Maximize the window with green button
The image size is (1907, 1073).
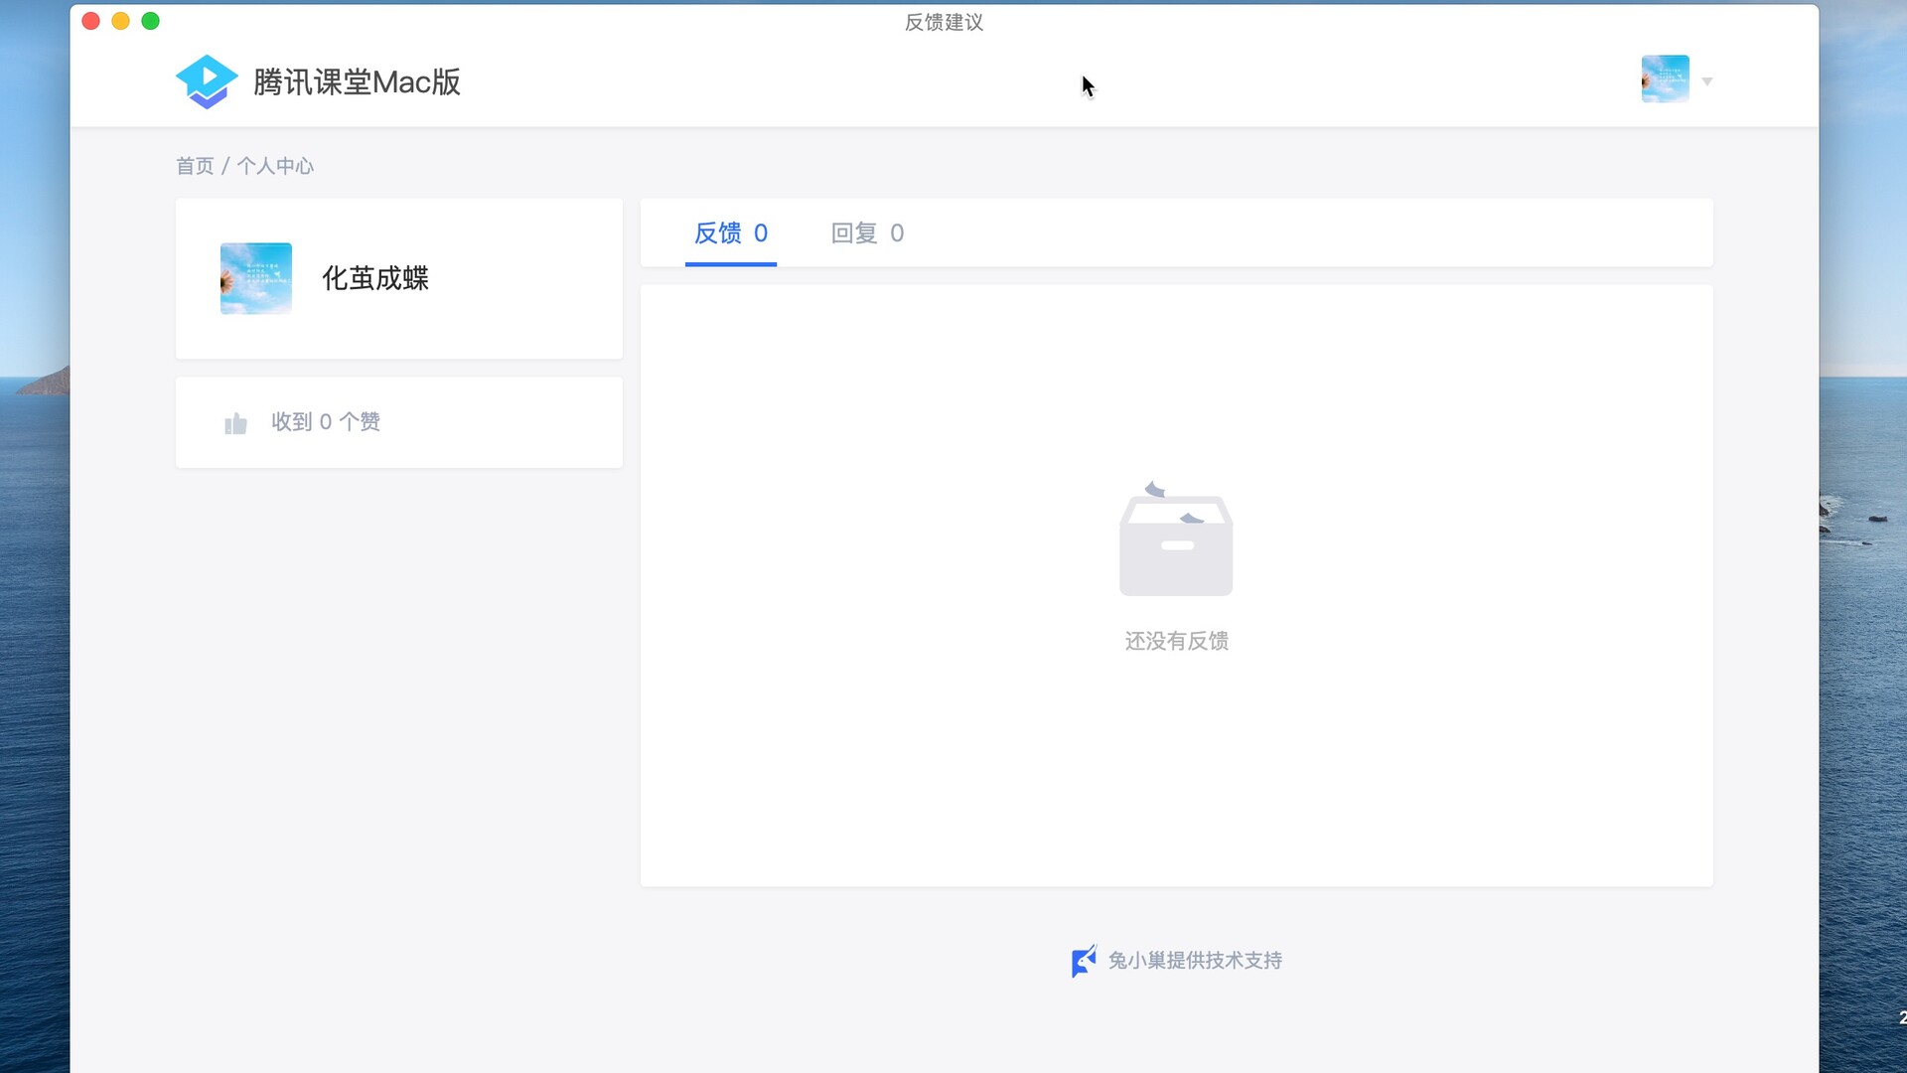click(150, 21)
